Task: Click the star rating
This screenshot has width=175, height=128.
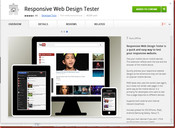Action: coord(29,16)
